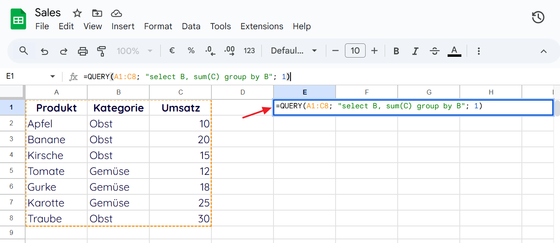Check the cloud document status icon

pos(116,13)
